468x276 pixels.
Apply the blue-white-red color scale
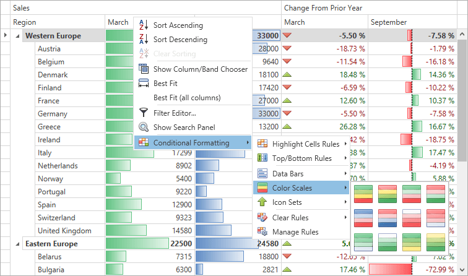363,217
